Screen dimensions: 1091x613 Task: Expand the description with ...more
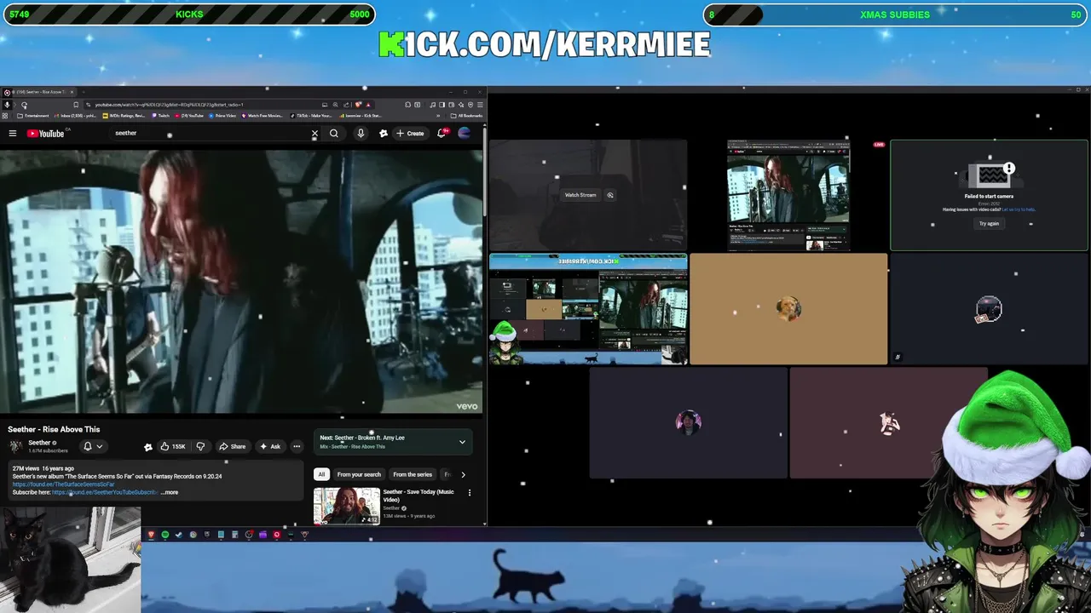(x=170, y=492)
